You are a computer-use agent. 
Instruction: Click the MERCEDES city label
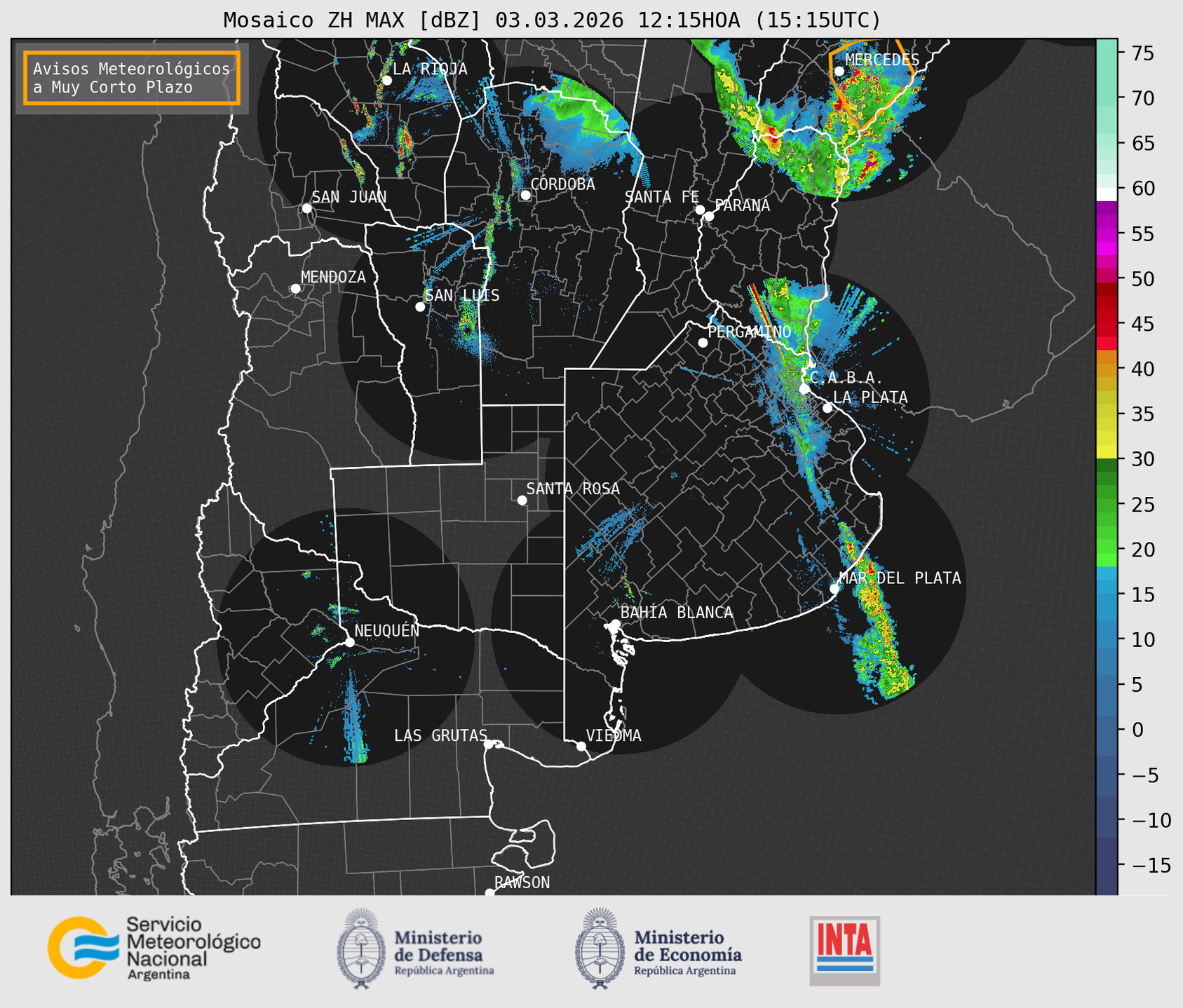coord(882,60)
